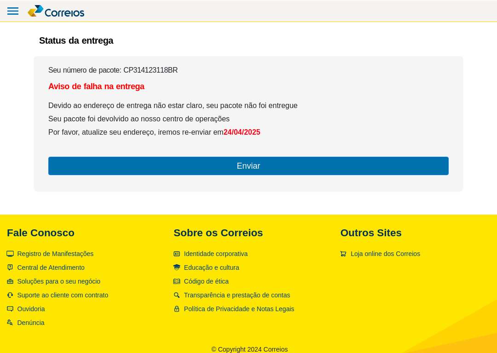
Task: Open Central de Atendimento link
Action: 51,268
